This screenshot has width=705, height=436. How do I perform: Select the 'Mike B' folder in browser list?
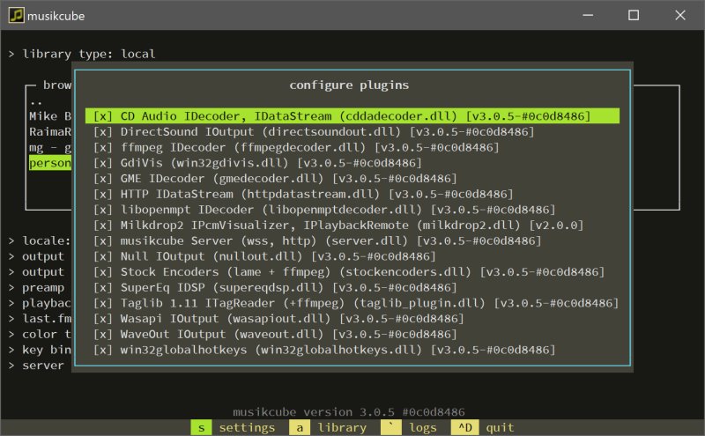coord(50,116)
